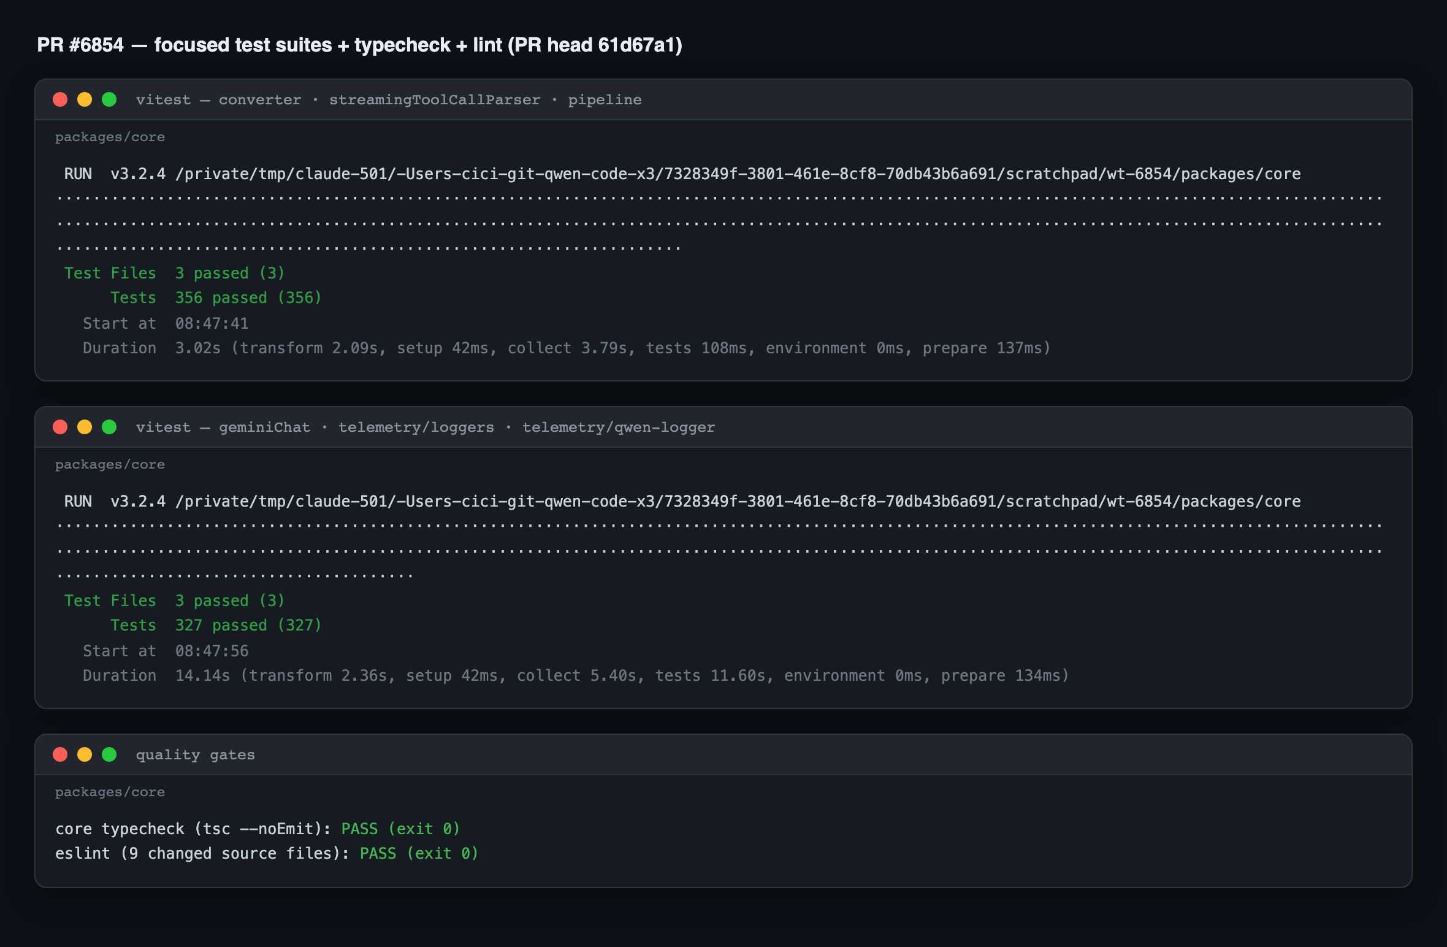Click yellow minimize dot on quality gates window
Viewport: 1447px width, 947px height.
(x=85, y=754)
